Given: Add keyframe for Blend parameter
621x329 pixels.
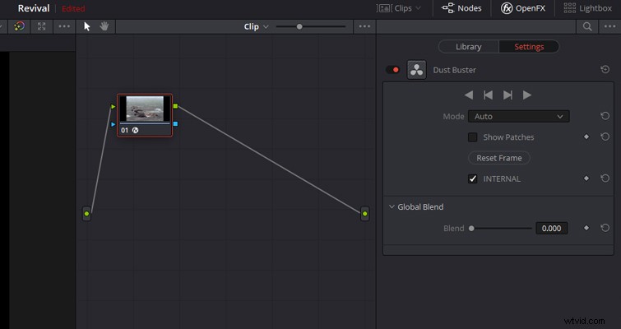Looking at the screenshot, I should click(x=586, y=228).
